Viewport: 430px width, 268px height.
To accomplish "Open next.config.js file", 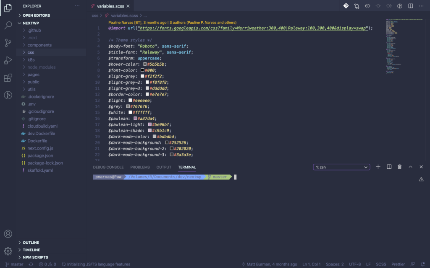I will 40,148.
